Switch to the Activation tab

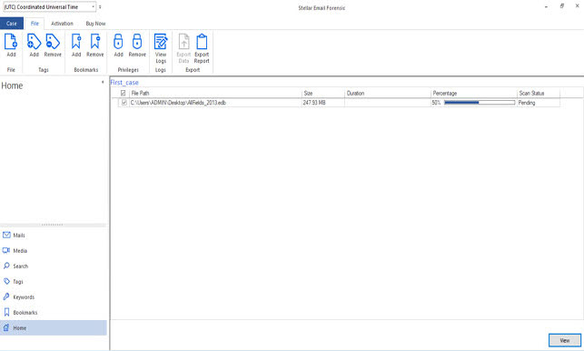point(62,23)
